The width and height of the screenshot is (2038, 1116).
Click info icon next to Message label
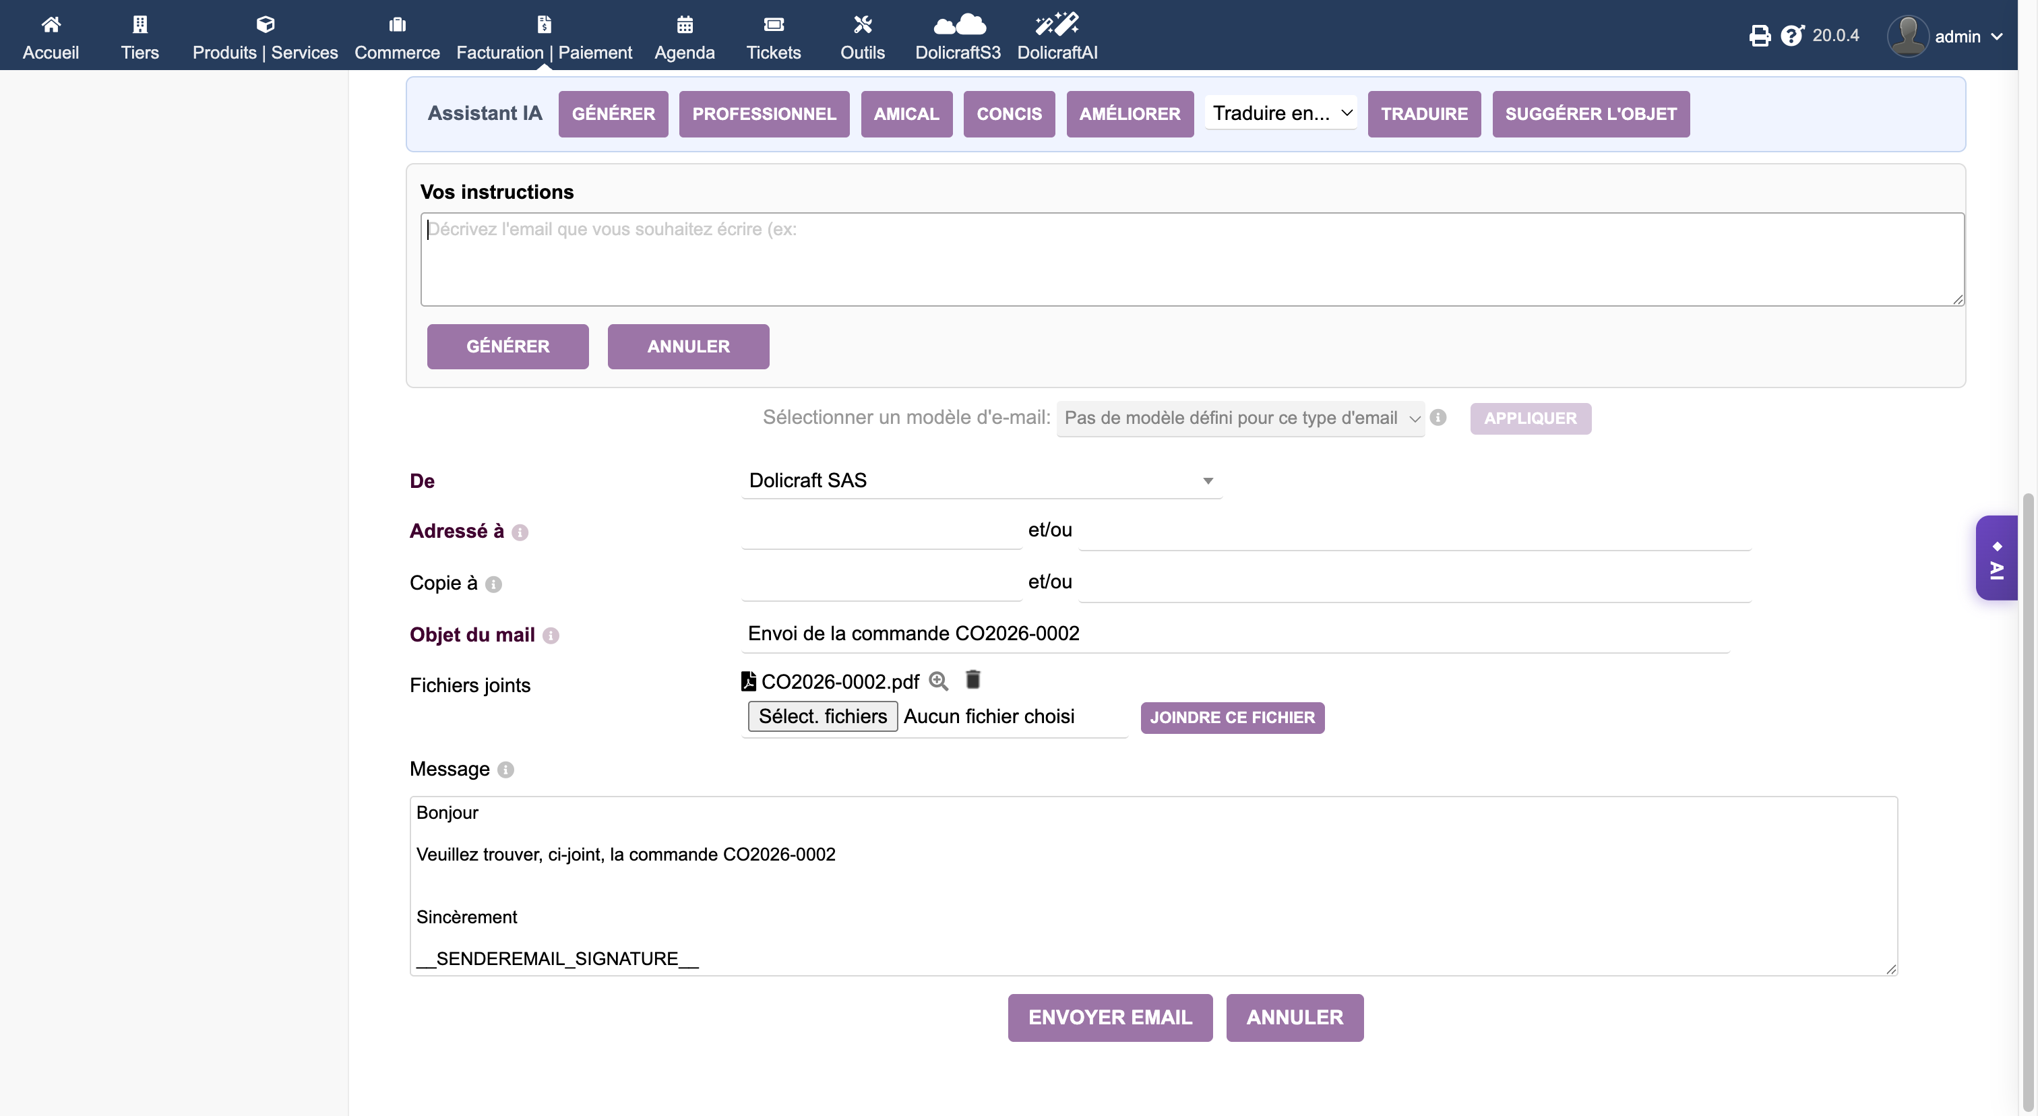tap(506, 770)
